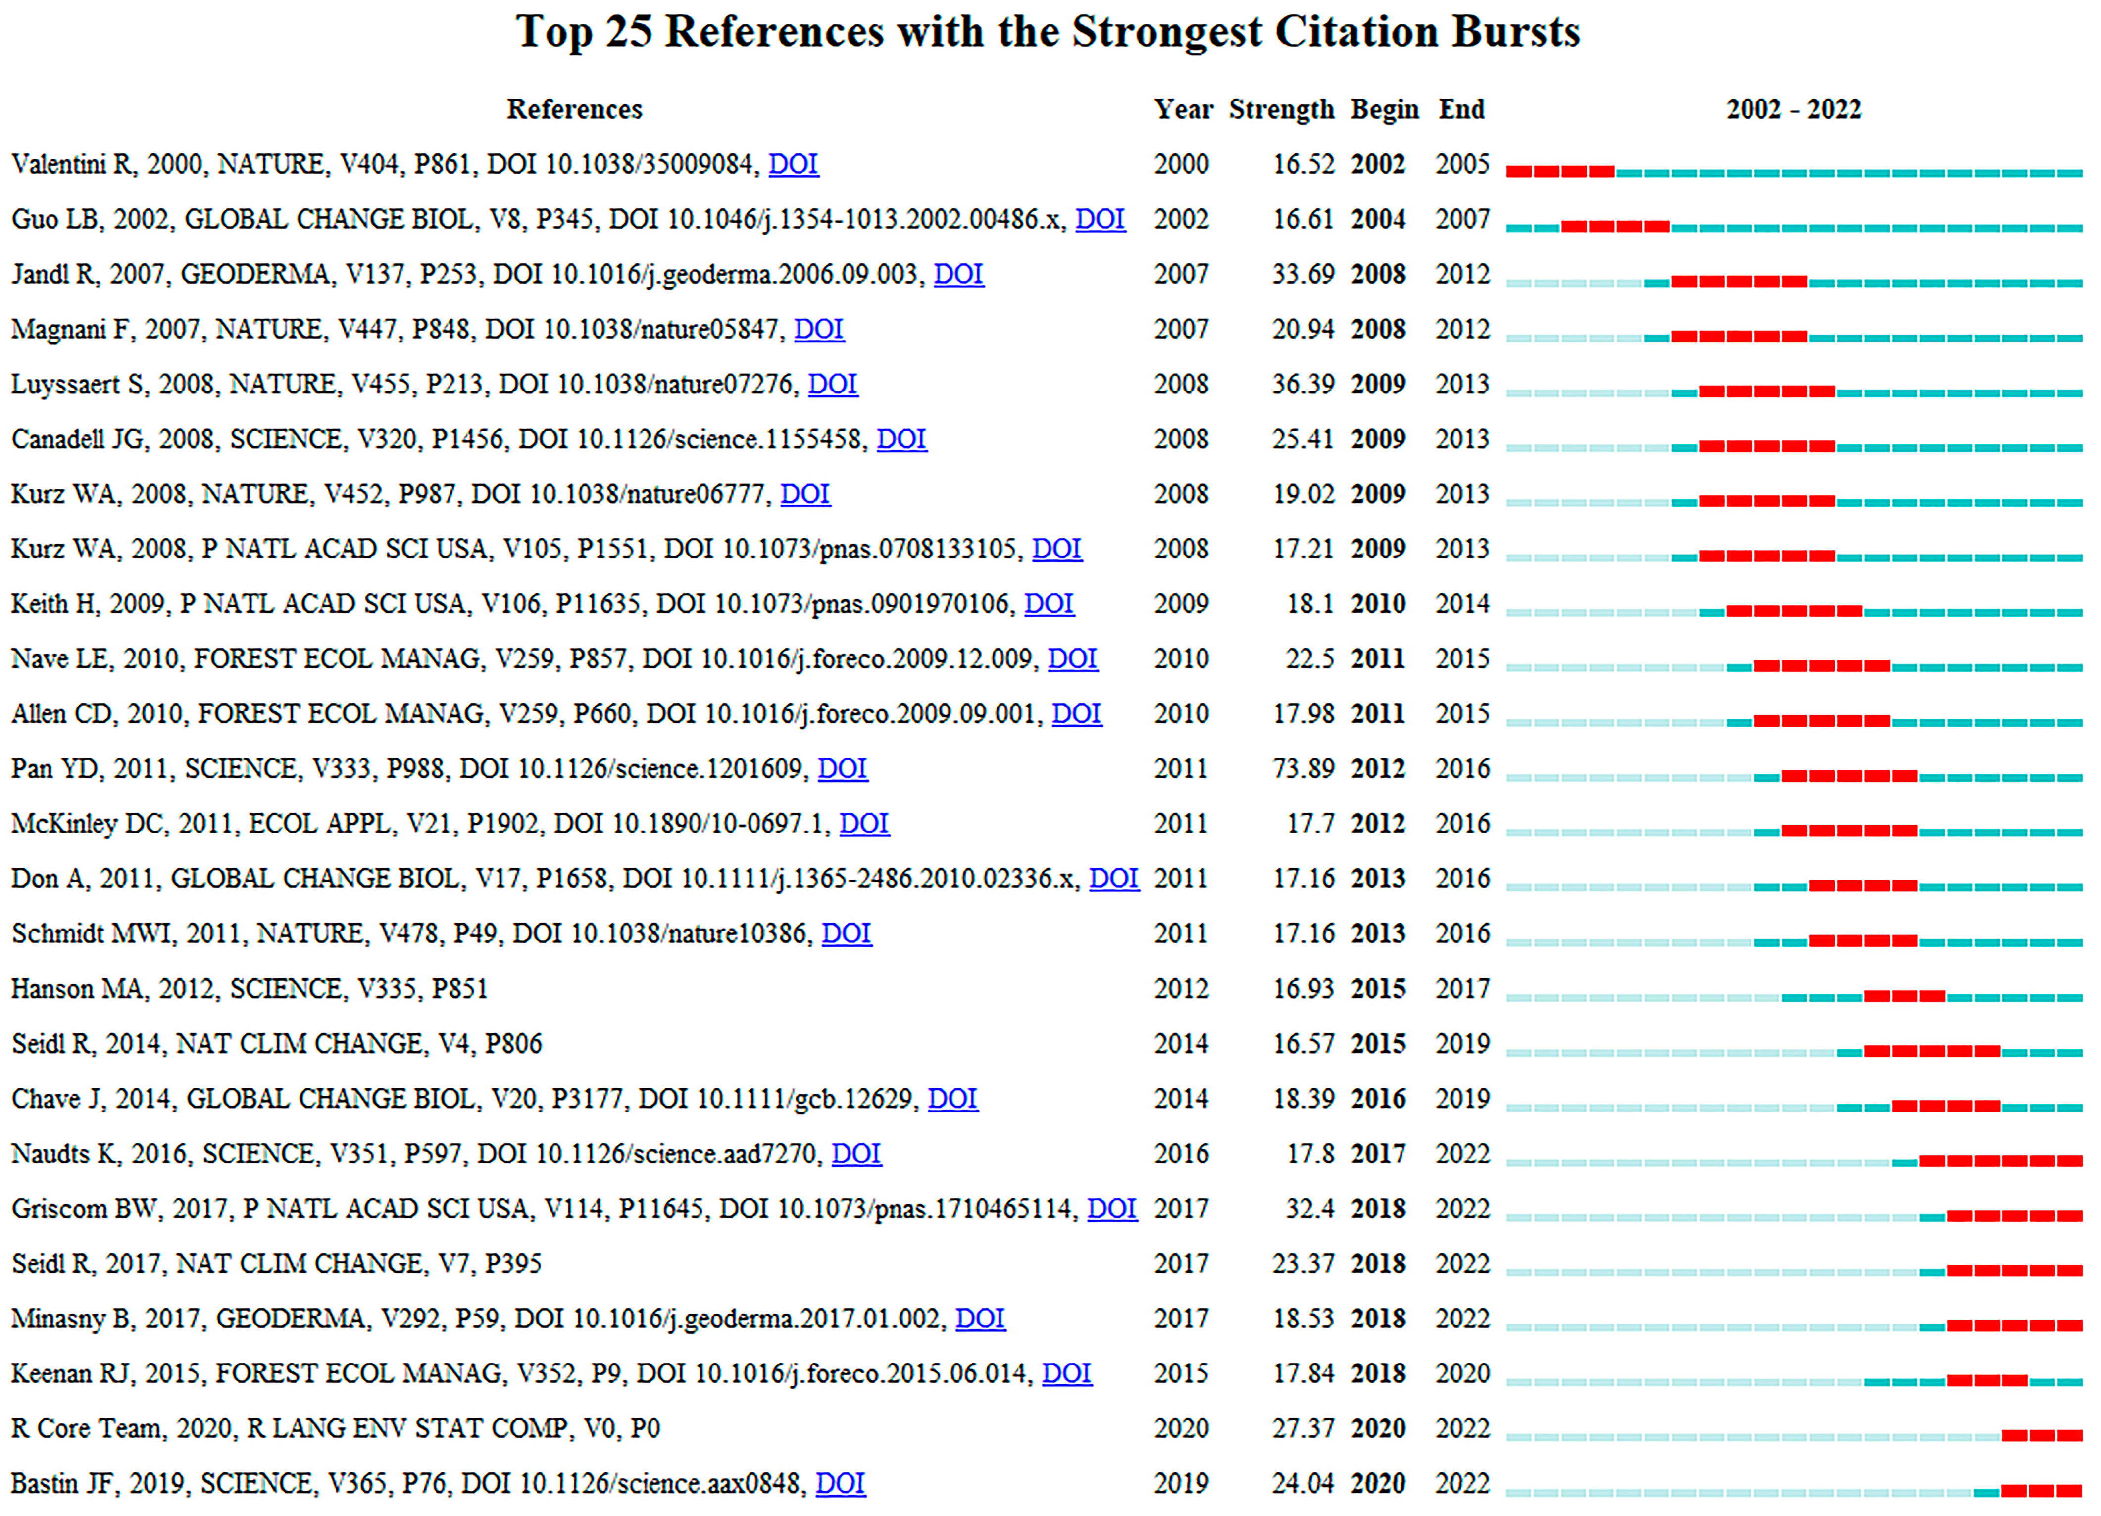Click Jandl R Geoderma DOI link
The height and width of the screenshot is (1516, 2101).
point(958,274)
